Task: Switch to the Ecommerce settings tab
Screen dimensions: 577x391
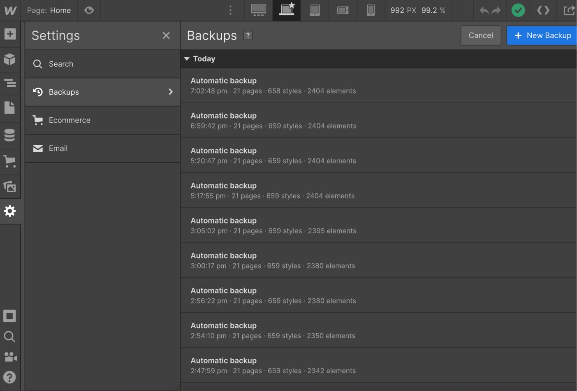Action: coord(102,120)
